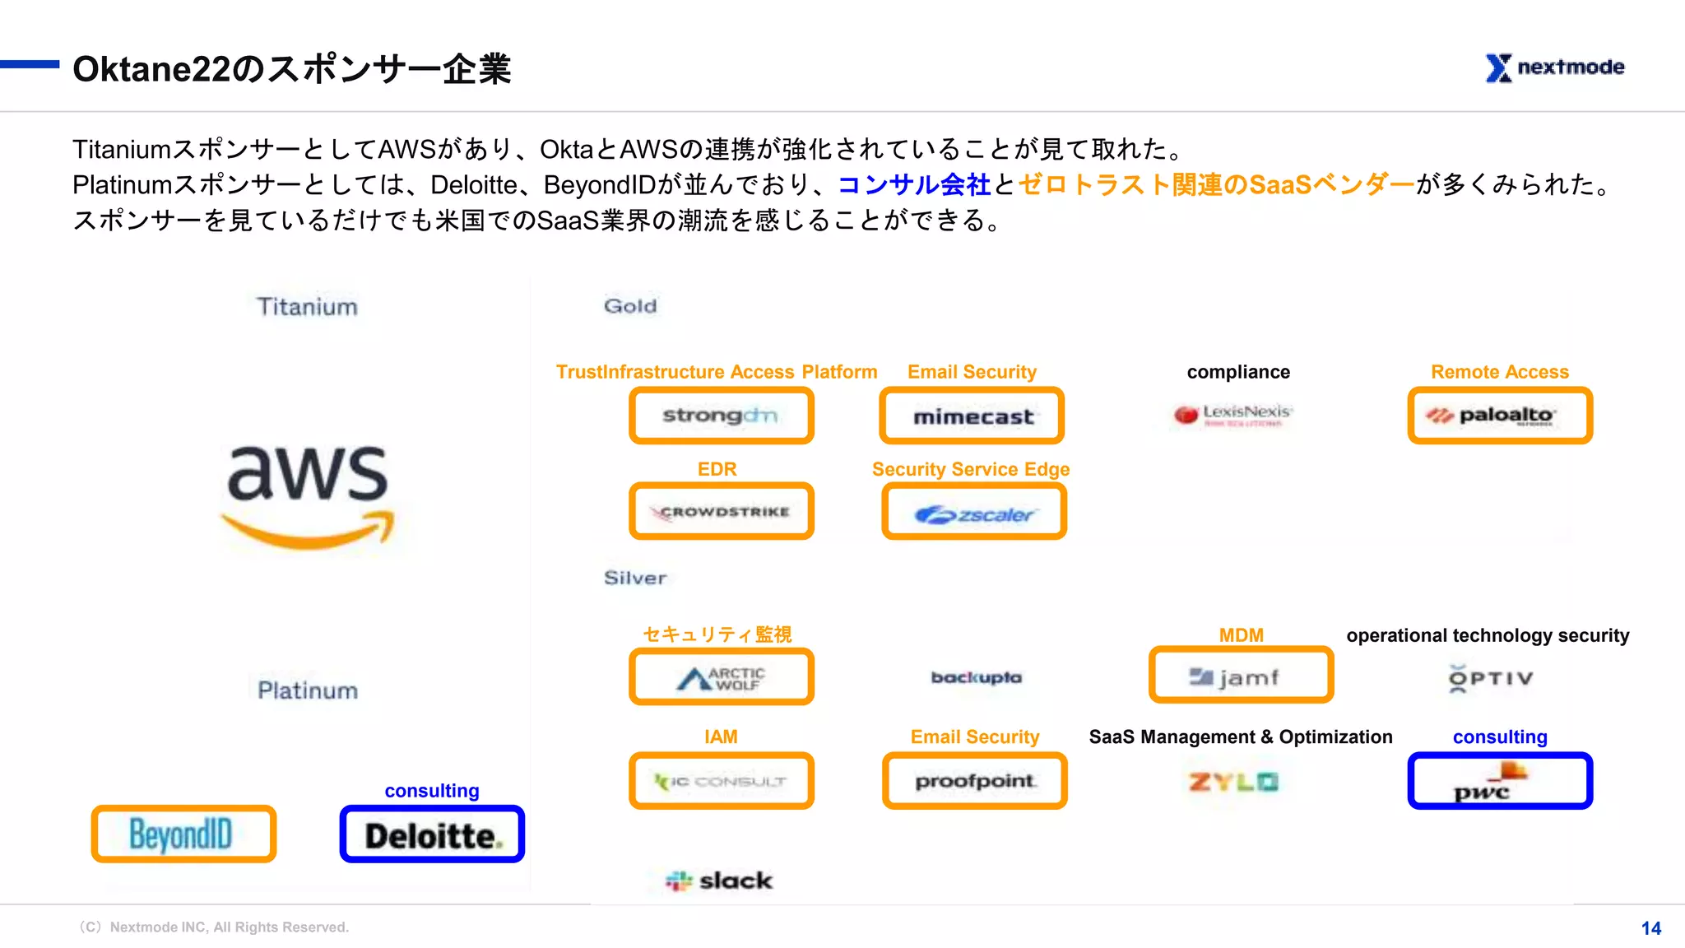Click the operational technology security label
The image size is (1685, 948).
(1488, 635)
